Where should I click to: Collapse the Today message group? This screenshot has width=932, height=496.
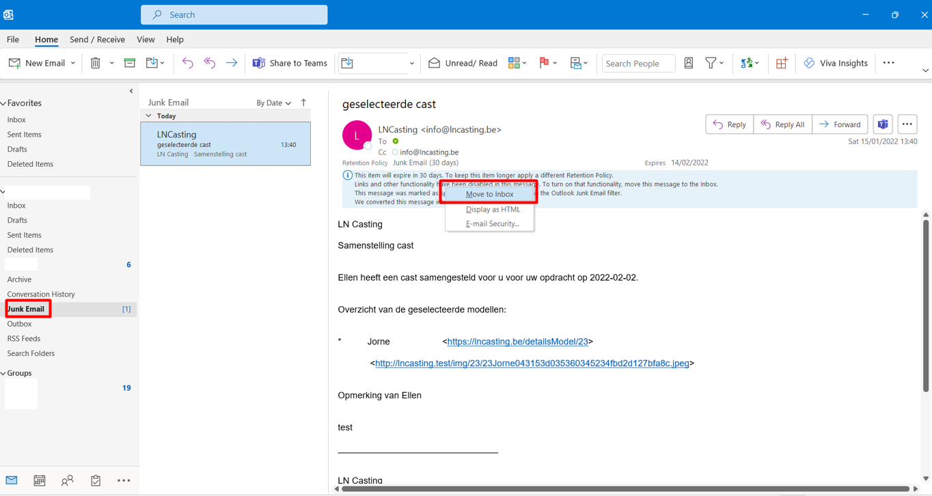149,116
